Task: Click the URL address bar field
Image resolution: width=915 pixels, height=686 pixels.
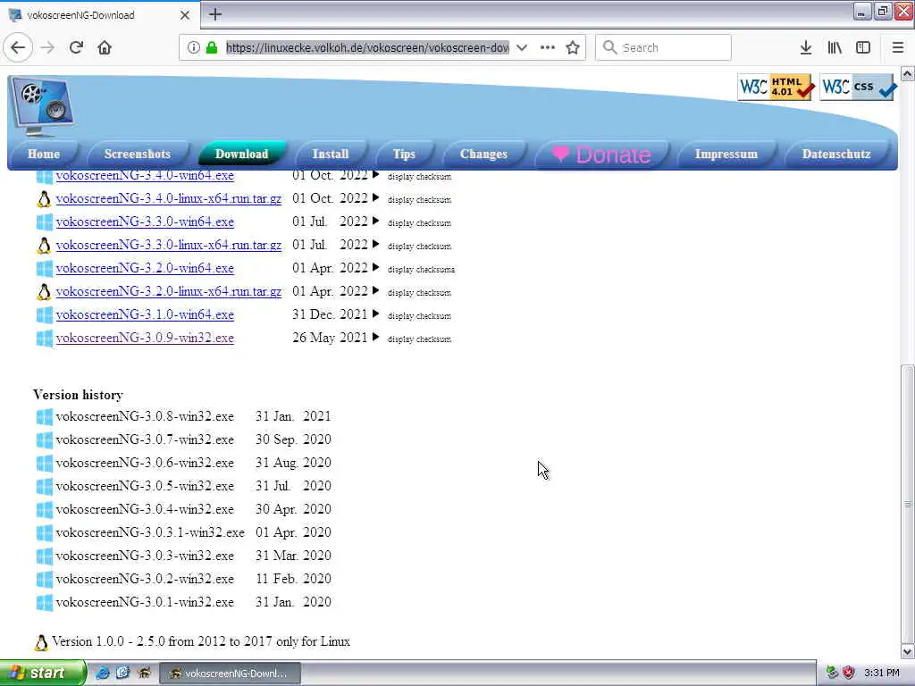Action: click(367, 48)
